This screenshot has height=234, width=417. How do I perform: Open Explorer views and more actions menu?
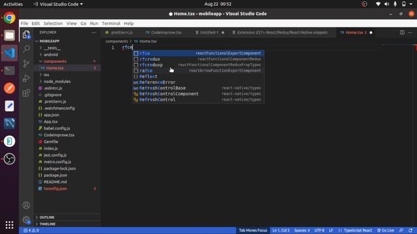pos(94,32)
